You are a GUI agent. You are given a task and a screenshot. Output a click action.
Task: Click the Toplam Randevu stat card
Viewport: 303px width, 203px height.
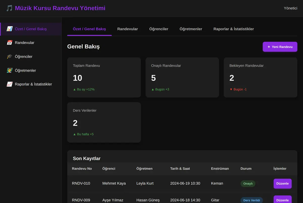point(104,77)
